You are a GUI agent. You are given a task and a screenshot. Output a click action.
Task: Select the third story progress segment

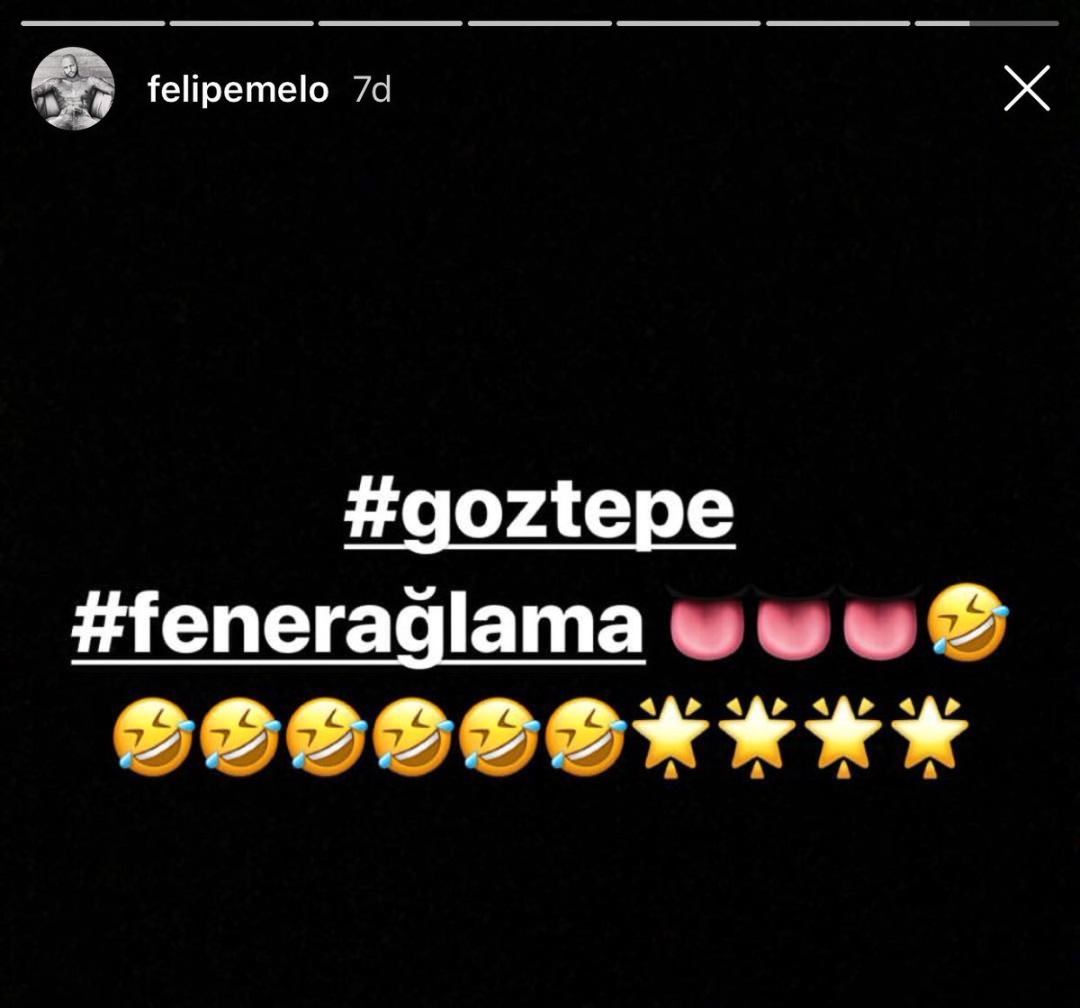(391, 23)
